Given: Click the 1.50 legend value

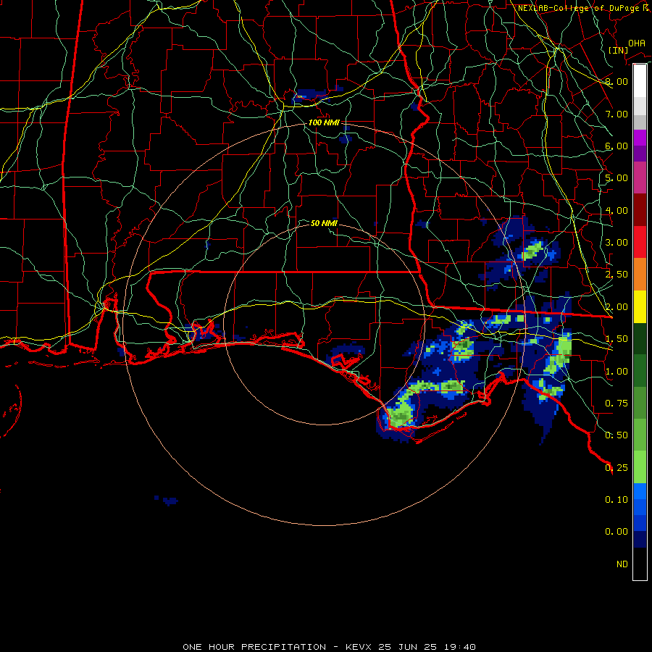Looking at the screenshot, I should [617, 339].
